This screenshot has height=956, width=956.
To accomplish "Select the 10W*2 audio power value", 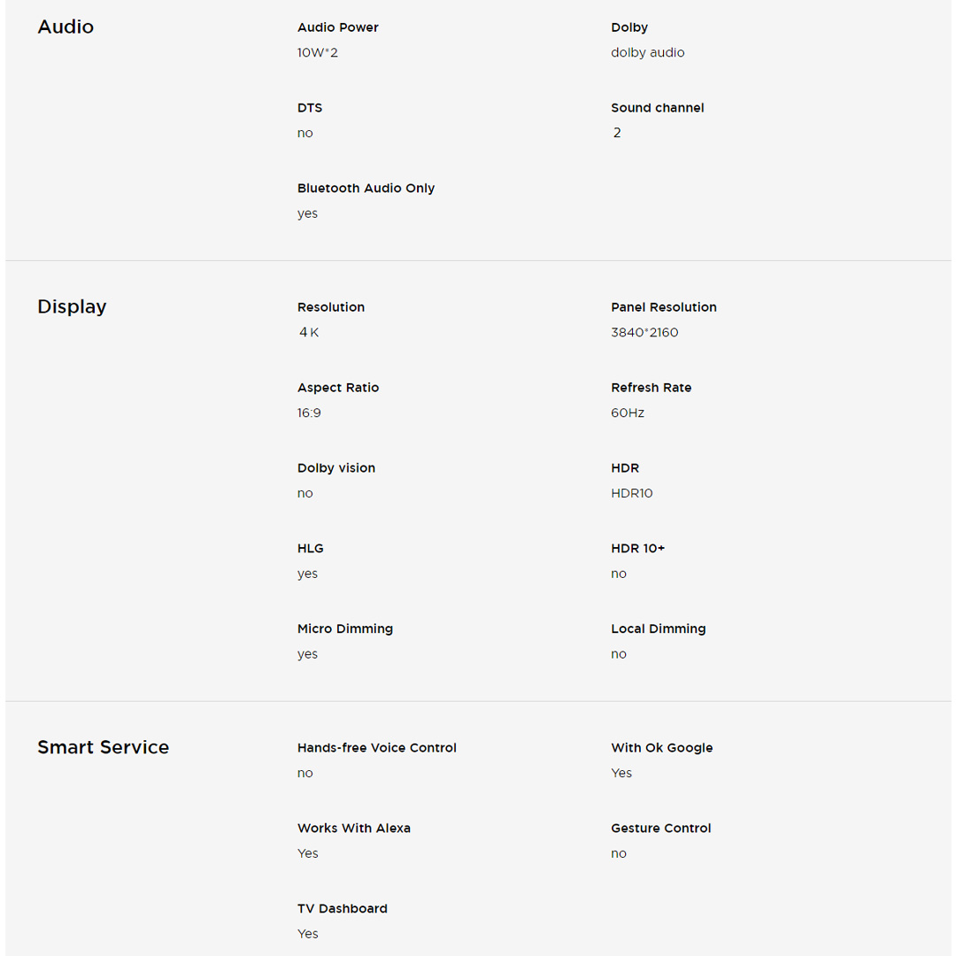I will click(x=317, y=52).
